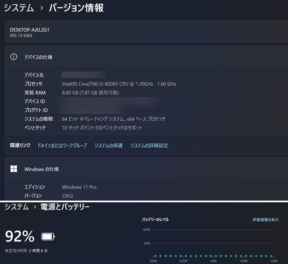Select computer name DESKTOP-AJEL2G1

coord(30,30)
